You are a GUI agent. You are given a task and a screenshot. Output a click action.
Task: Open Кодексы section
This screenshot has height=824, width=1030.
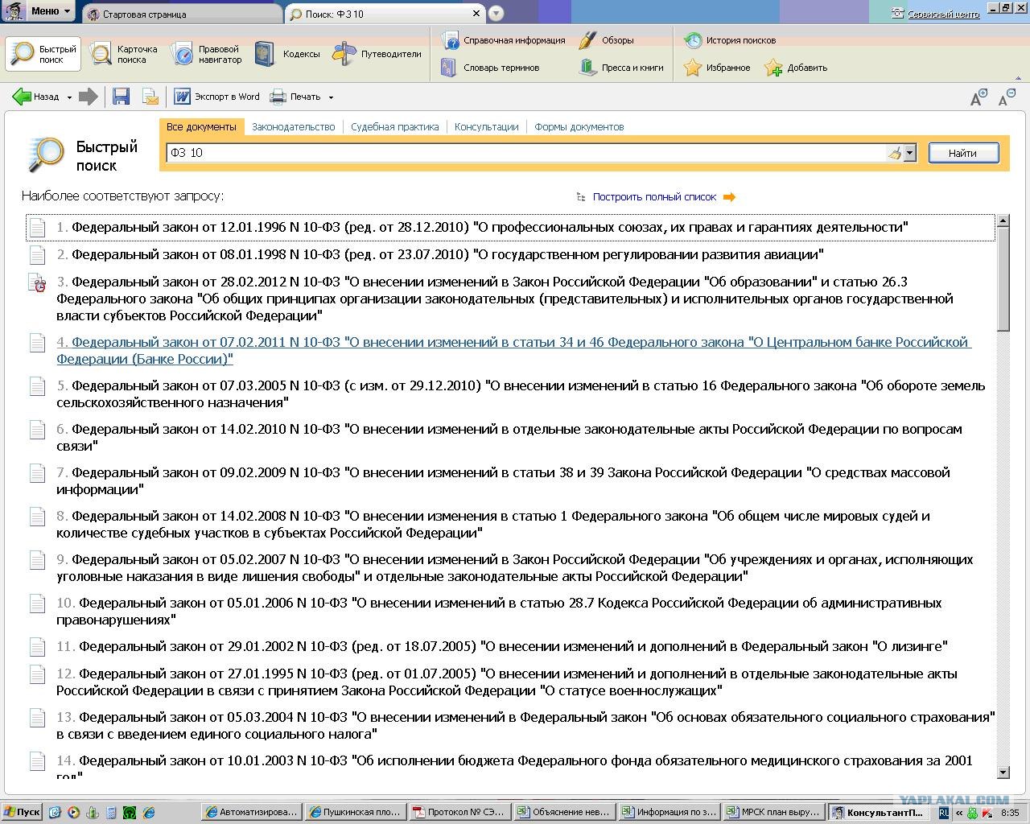[287, 54]
